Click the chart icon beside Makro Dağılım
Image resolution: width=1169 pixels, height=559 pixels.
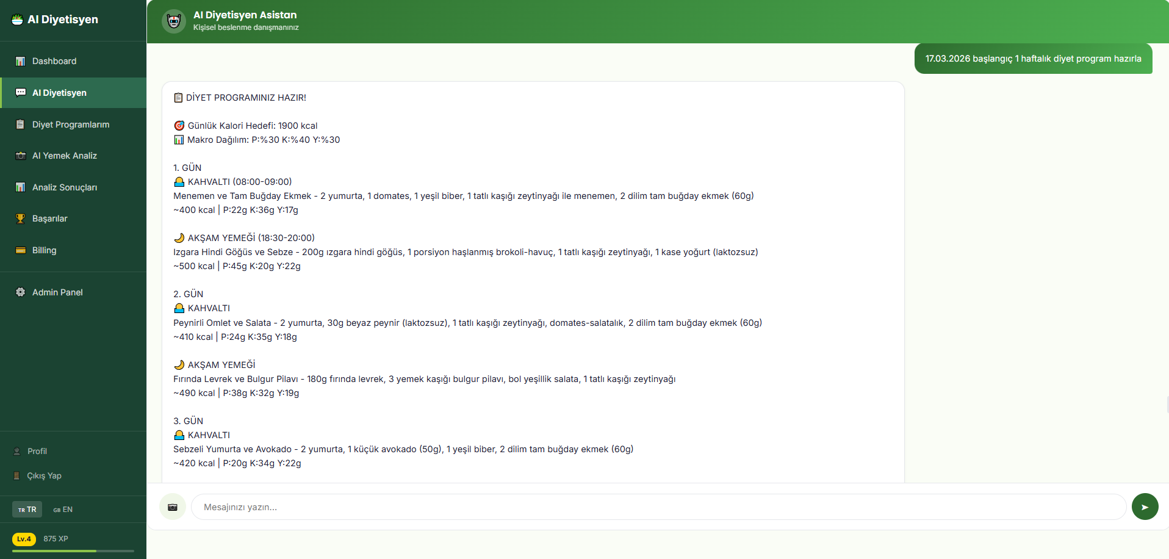point(179,140)
